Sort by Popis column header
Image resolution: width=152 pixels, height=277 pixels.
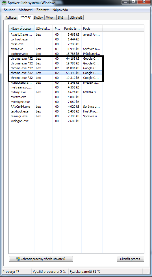pos(92,29)
